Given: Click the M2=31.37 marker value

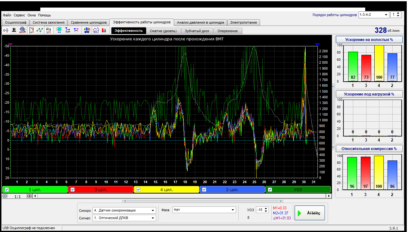Looking at the screenshot, I should click(281, 213).
